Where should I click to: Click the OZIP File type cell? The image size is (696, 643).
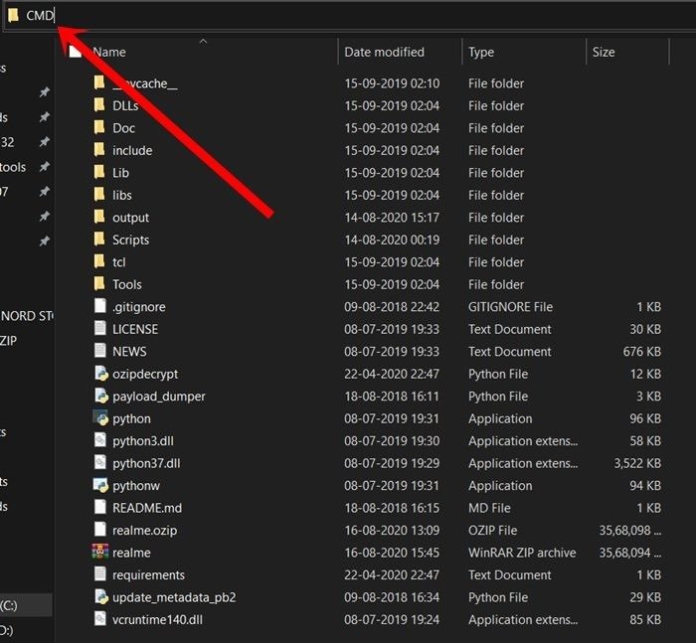[x=493, y=531]
